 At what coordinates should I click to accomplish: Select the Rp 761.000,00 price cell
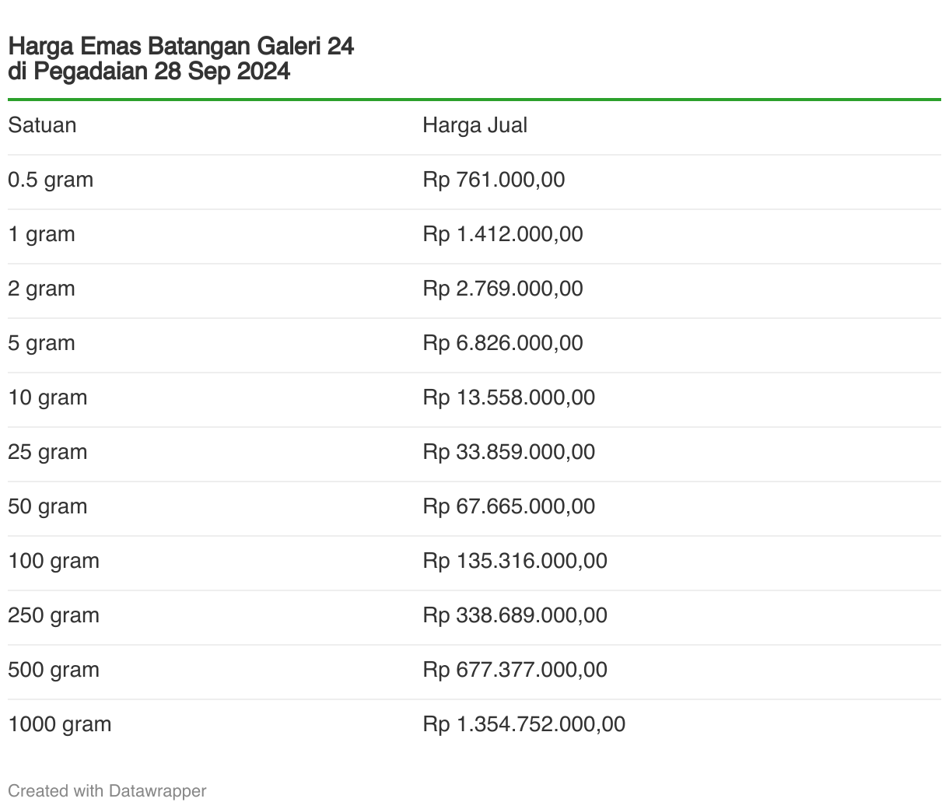494,180
